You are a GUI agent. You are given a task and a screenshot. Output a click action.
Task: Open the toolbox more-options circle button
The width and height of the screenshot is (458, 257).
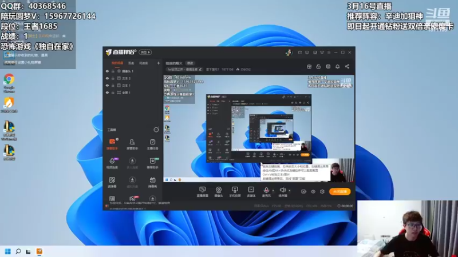(x=156, y=130)
